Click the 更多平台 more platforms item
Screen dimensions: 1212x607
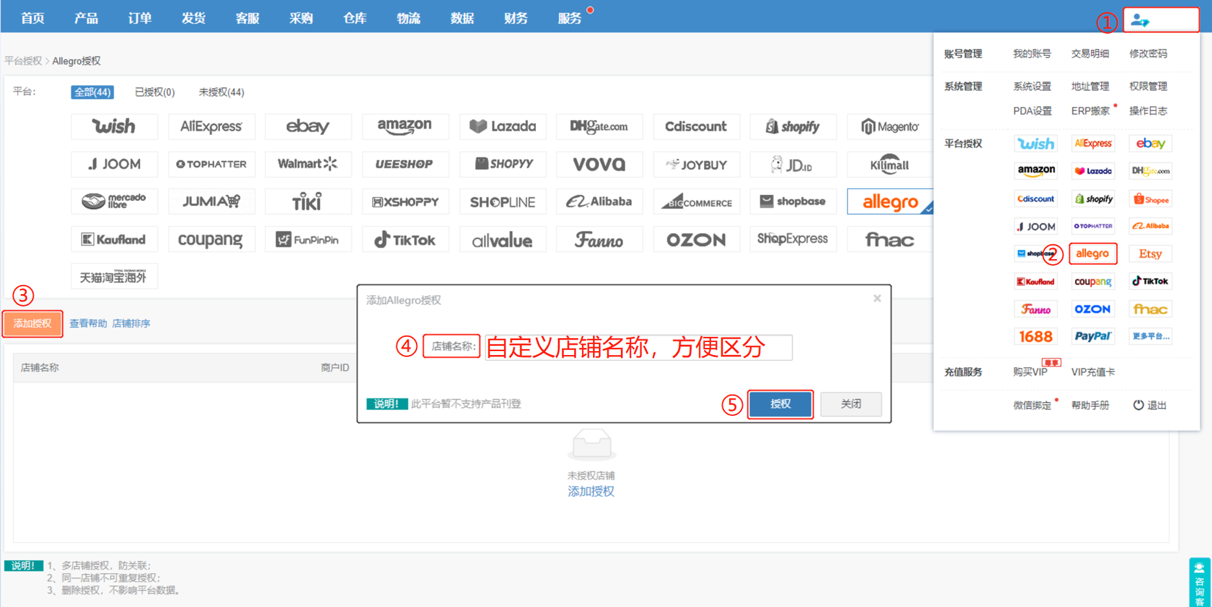1150,336
